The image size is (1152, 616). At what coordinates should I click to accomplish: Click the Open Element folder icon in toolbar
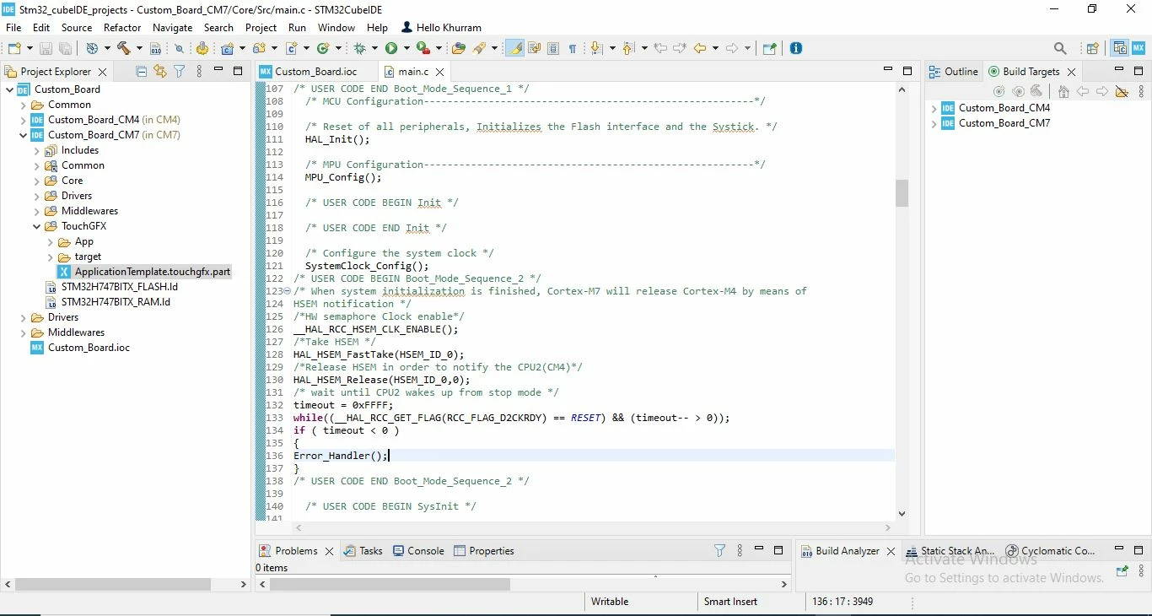[x=458, y=48]
